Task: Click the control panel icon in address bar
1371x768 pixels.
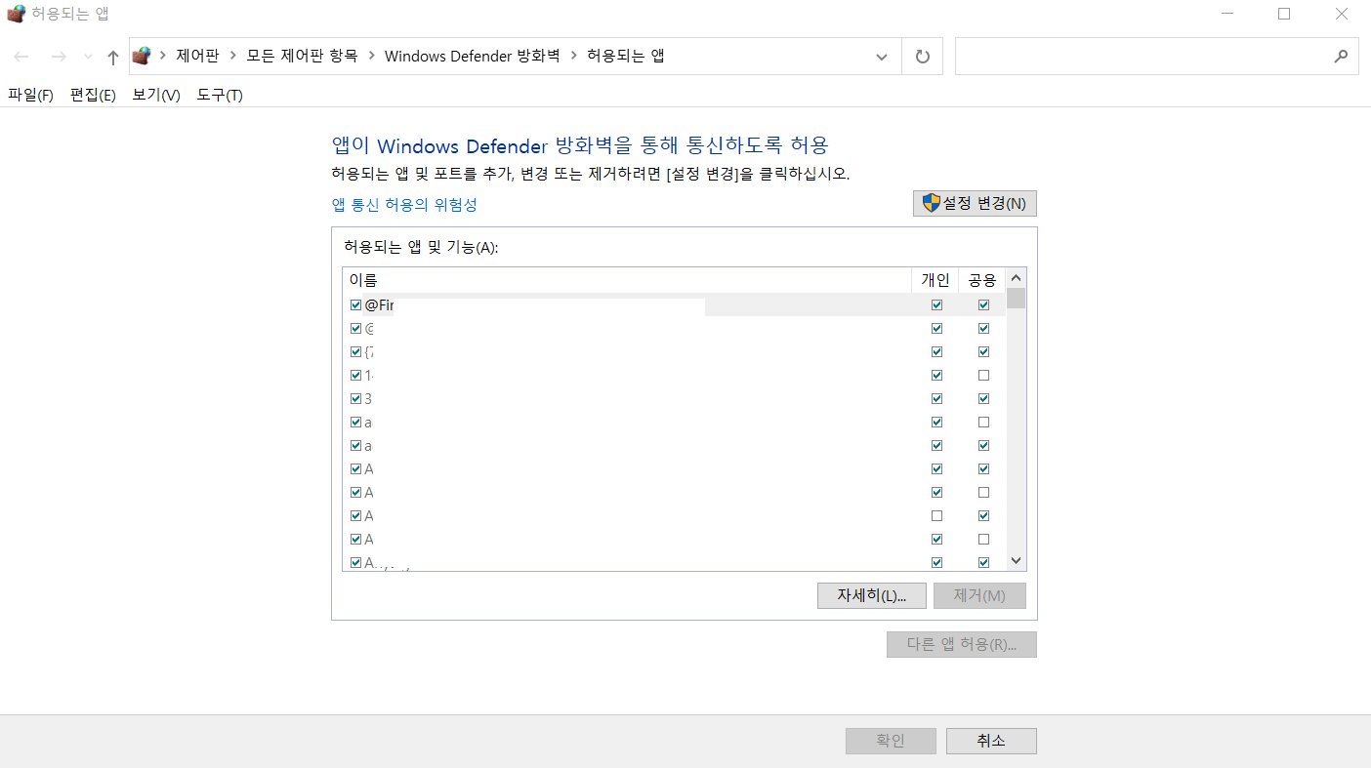Action: 143,56
